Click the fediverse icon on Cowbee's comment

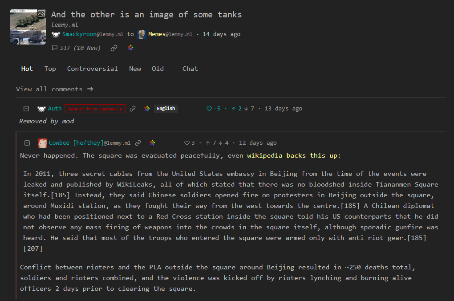click(x=152, y=143)
